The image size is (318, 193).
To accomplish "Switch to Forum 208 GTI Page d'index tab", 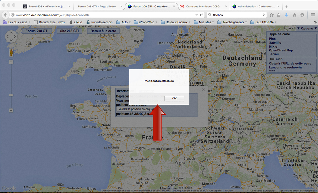I will coord(97,7).
